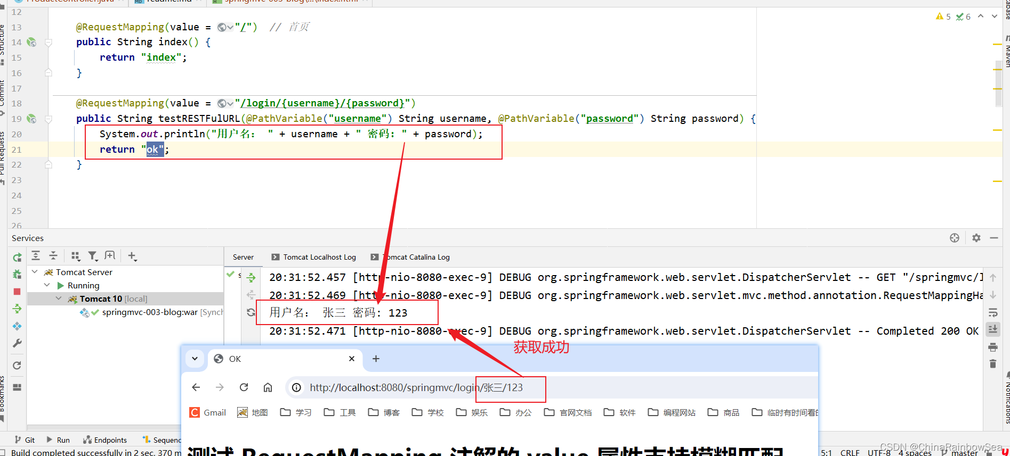This screenshot has width=1010, height=456.
Task: Click the UTF-8 encoding in status bar
Action: [879, 452]
